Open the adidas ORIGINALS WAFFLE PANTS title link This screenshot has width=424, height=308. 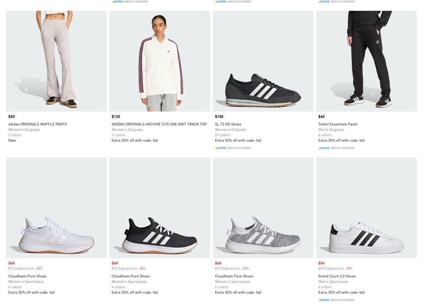[x=38, y=124]
